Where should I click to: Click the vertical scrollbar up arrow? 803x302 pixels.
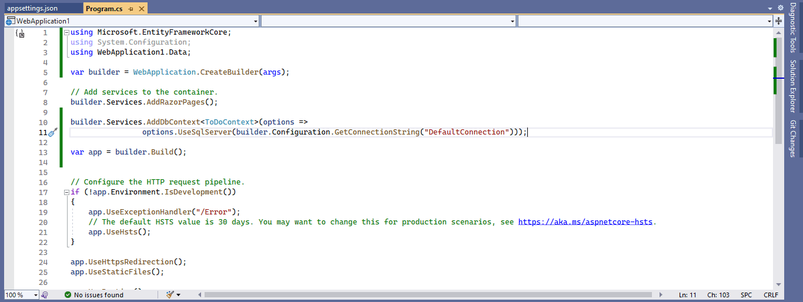coord(778,32)
